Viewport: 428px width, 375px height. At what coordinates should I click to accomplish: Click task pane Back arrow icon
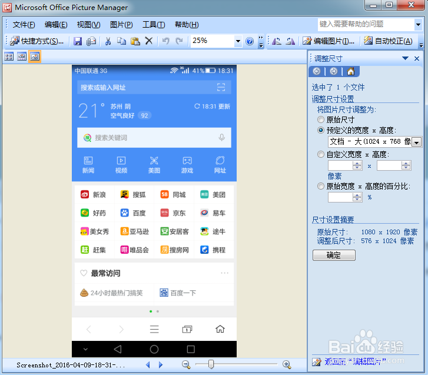pos(317,71)
